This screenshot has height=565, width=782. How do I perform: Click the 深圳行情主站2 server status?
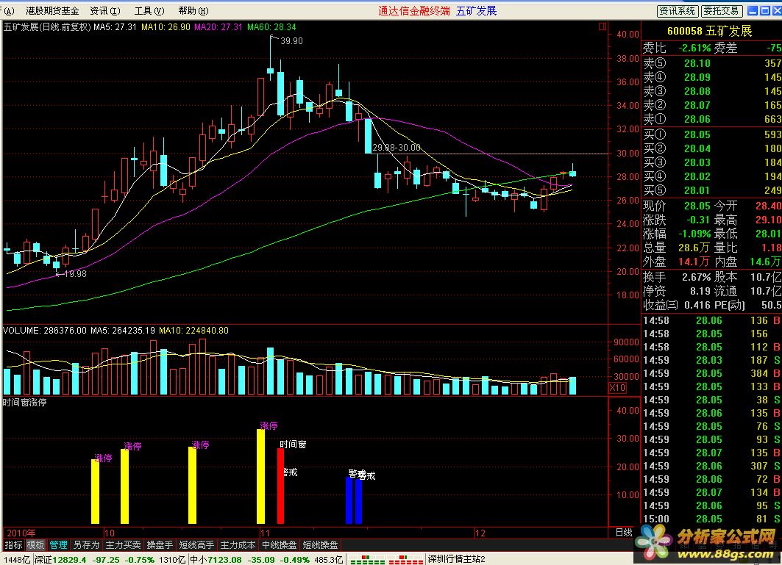[456, 559]
